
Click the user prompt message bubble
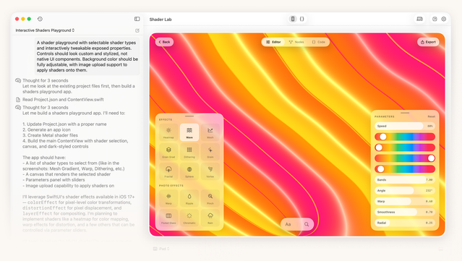coord(87,56)
